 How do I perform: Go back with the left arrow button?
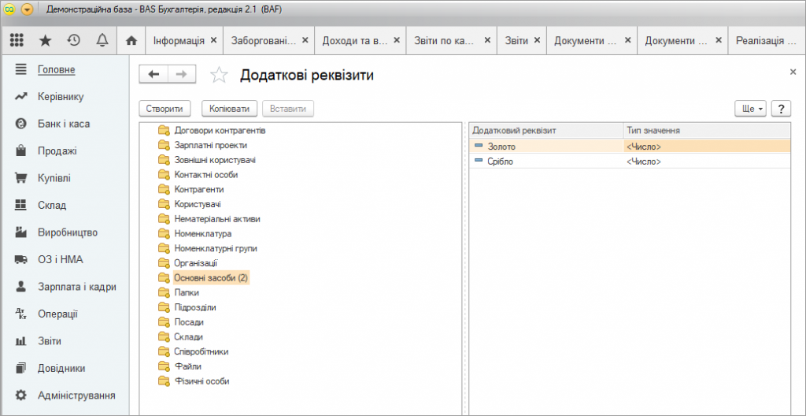(x=153, y=75)
